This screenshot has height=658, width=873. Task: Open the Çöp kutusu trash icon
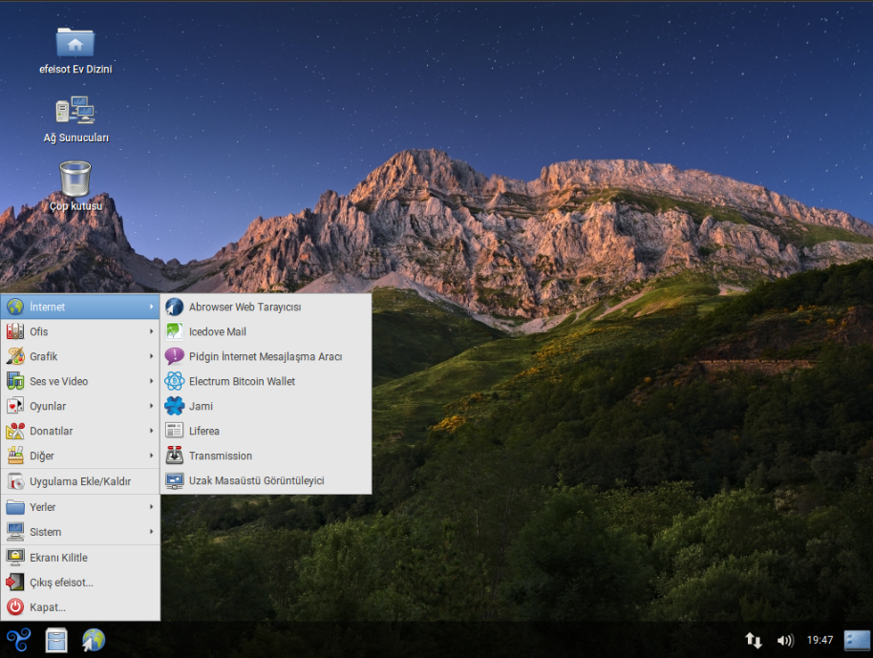click(x=75, y=179)
